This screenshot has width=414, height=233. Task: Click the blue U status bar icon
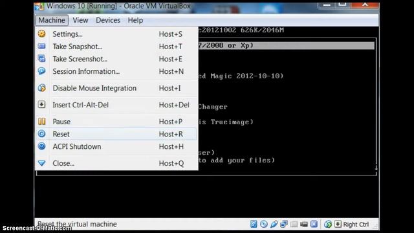pos(314,224)
